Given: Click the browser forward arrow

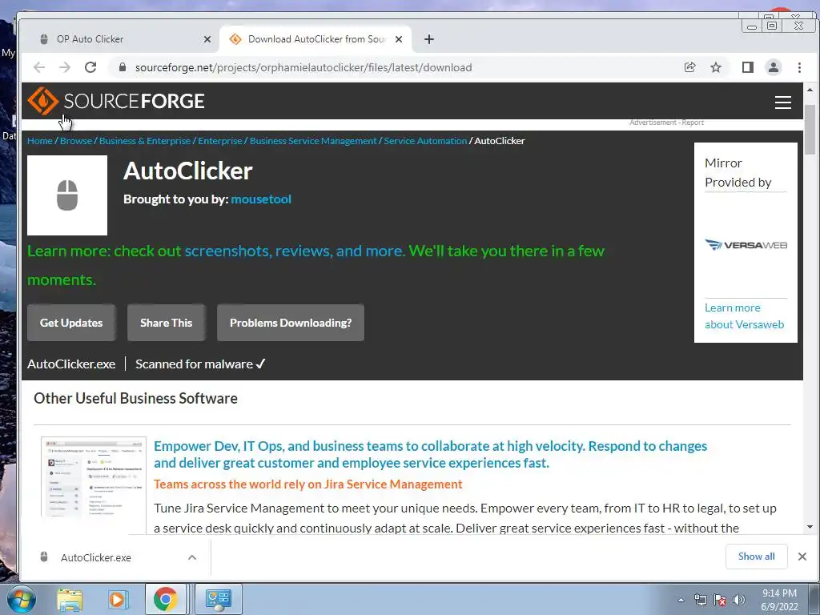Looking at the screenshot, I should pos(65,67).
